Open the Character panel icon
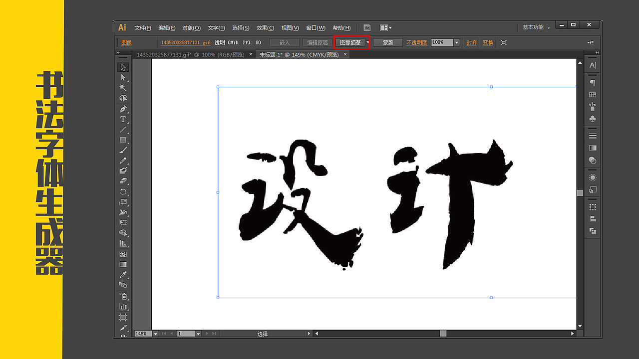639x359 pixels. pos(593,65)
